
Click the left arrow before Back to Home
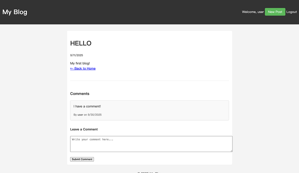pos(72,68)
